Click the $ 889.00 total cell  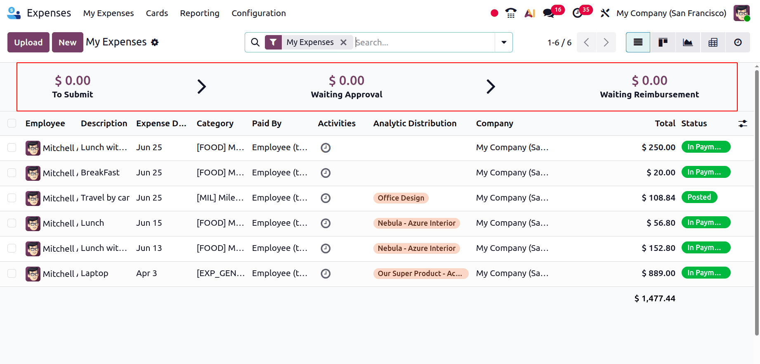pos(659,273)
